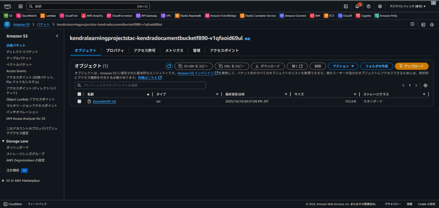Open VPC favorite shortcut
439x208 pixels.
point(166,16)
